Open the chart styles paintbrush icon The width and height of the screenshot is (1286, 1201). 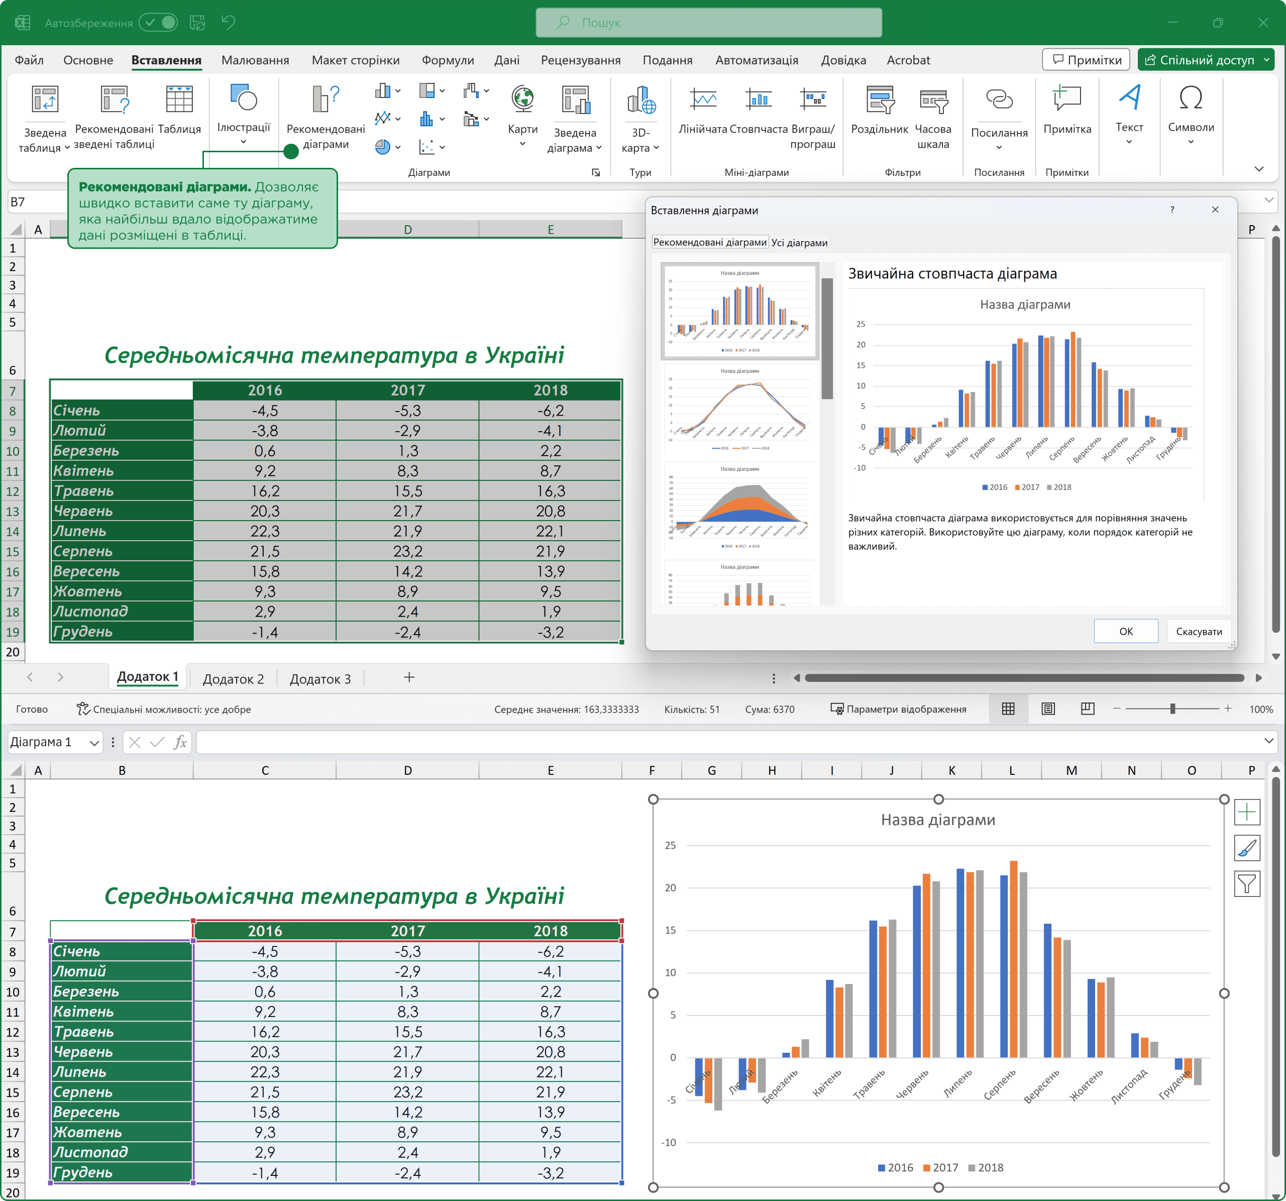[x=1246, y=848]
